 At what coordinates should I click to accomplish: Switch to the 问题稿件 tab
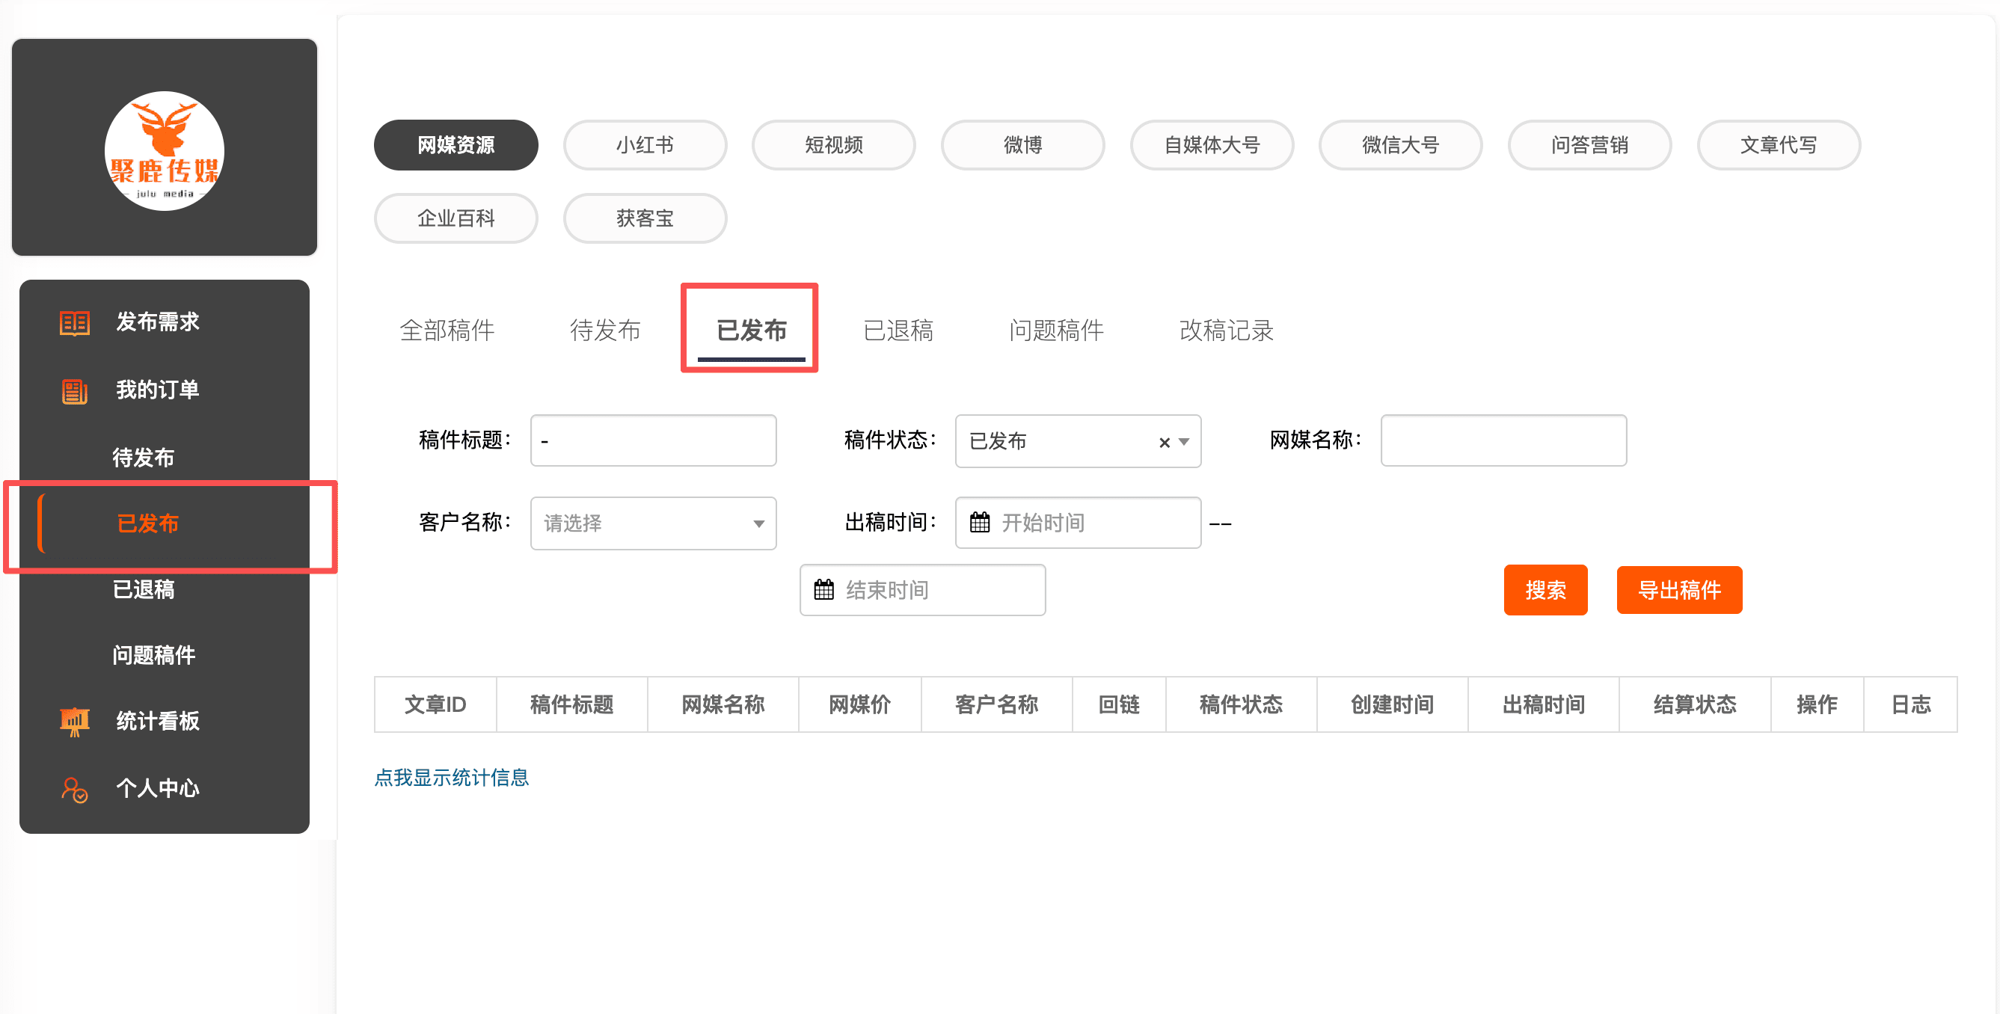[1056, 331]
